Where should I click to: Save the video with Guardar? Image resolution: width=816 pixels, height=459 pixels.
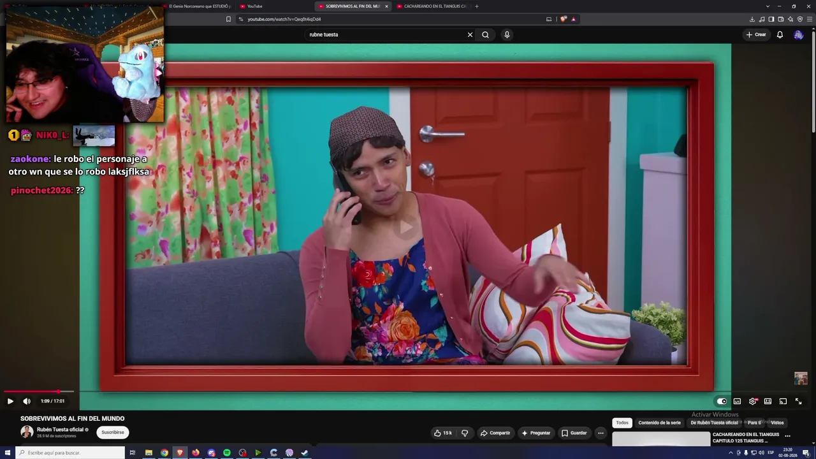coord(574,433)
